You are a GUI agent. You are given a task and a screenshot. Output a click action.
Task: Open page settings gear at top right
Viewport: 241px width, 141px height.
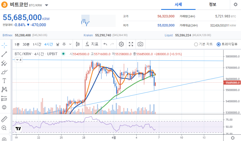pos(236,5)
